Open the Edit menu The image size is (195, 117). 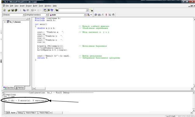(x=12, y=6)
